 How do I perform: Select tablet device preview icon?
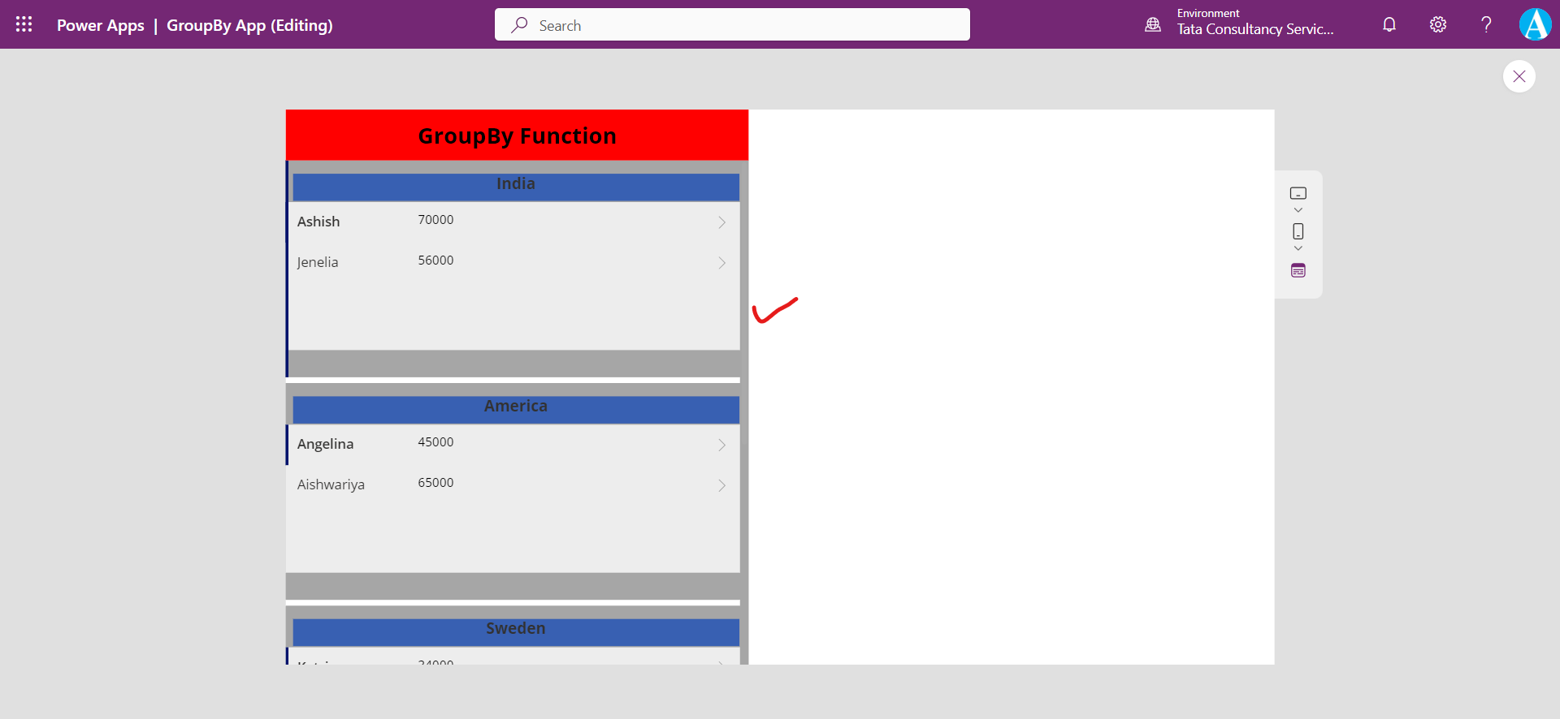click(x=1298, y=193)
